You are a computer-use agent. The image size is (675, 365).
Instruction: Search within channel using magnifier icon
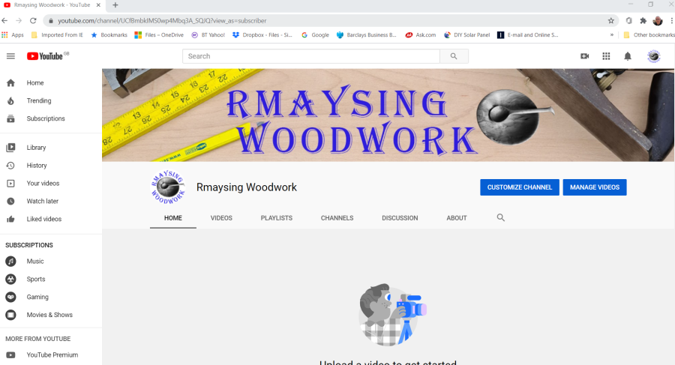501,218
